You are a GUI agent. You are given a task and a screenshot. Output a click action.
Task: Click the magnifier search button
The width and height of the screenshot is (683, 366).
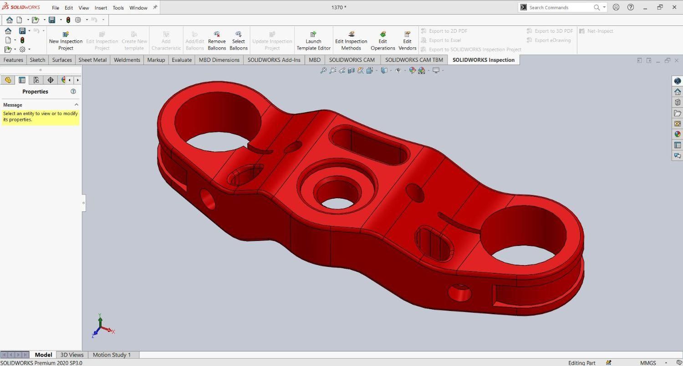pos(596,7)
